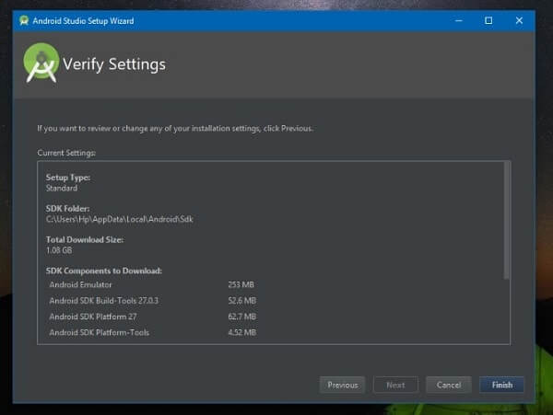Viewport: 553px width, 415px height.
Task: Click the 'SDK Components to Download:' heading
Action: pos(103,271)
